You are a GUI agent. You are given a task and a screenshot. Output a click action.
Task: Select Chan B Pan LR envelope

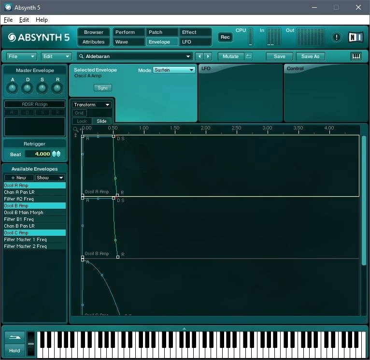tap(35, 226)
